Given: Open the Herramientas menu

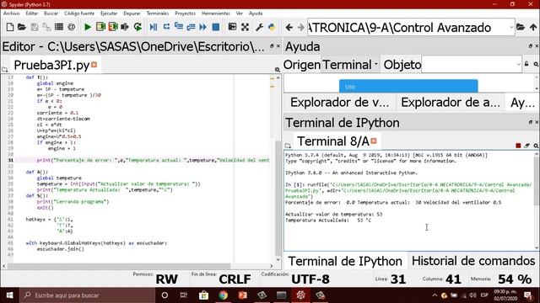Looking at the screenshot, I should point(216,13).
